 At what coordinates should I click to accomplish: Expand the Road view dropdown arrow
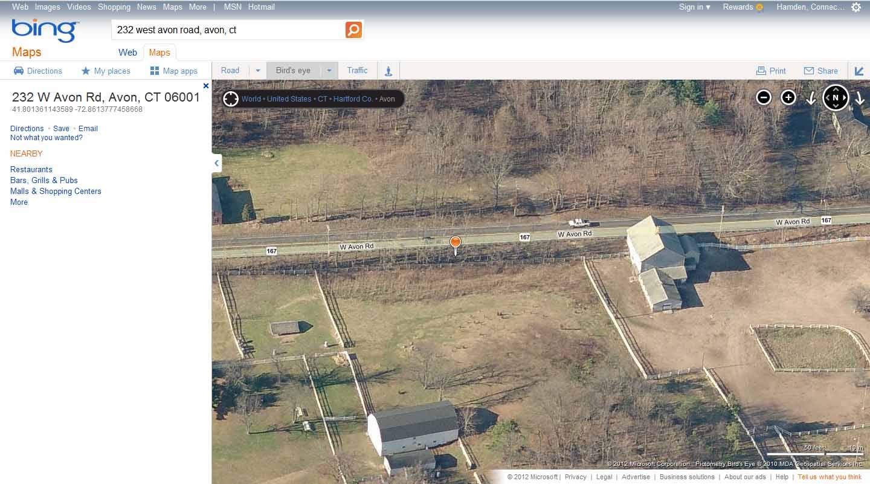(x=258, y=71)
